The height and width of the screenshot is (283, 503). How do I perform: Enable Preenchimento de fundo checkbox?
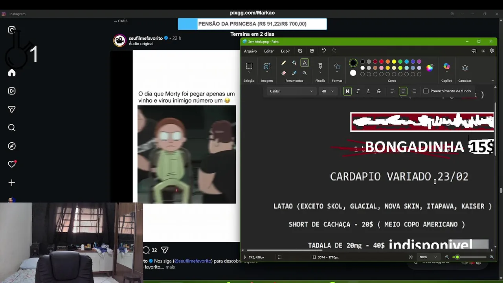[426, 91]
